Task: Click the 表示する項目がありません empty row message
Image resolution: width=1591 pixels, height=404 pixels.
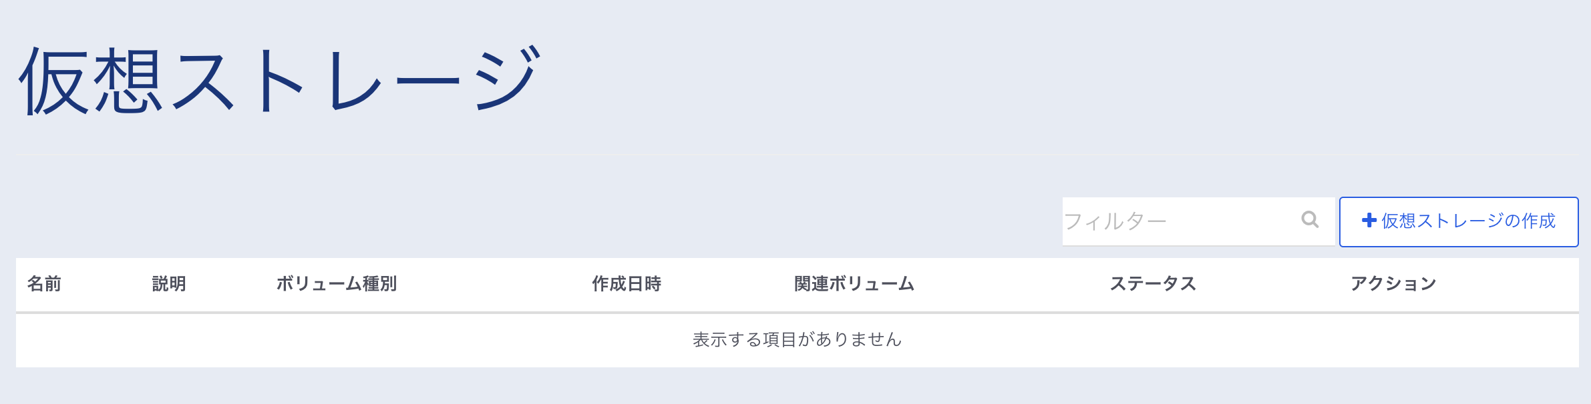Action: click(x=797, y=340)
